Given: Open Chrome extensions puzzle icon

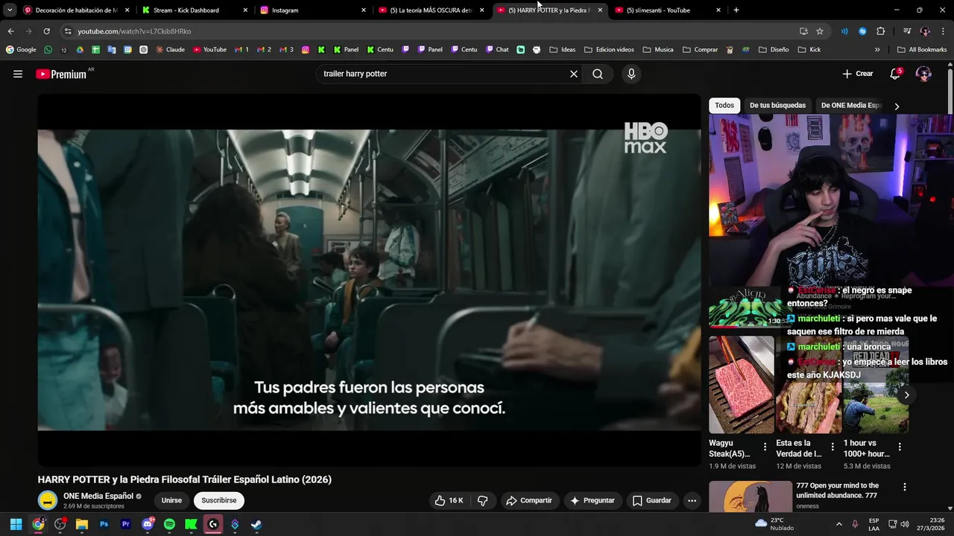Looking at the screenshot, I should pos(880,31).
